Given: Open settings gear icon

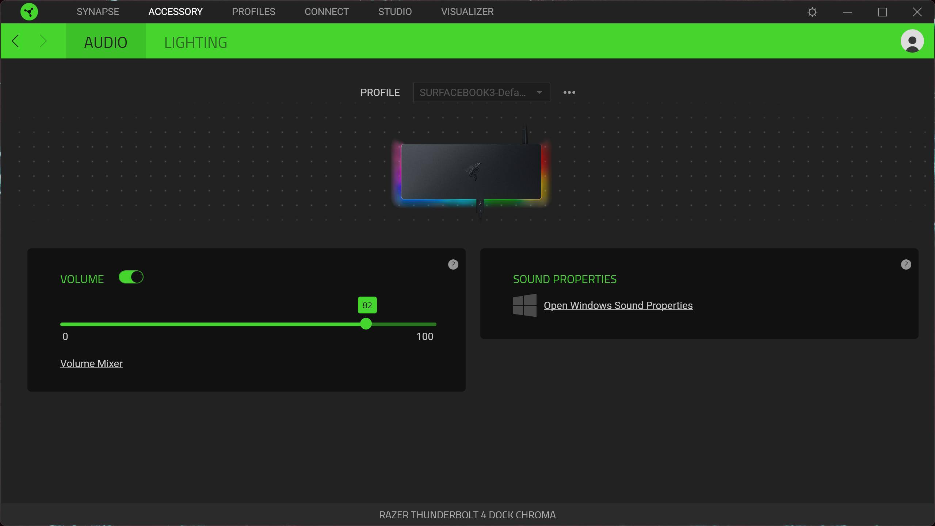Looking at the screenshot, I should (812, 12).
